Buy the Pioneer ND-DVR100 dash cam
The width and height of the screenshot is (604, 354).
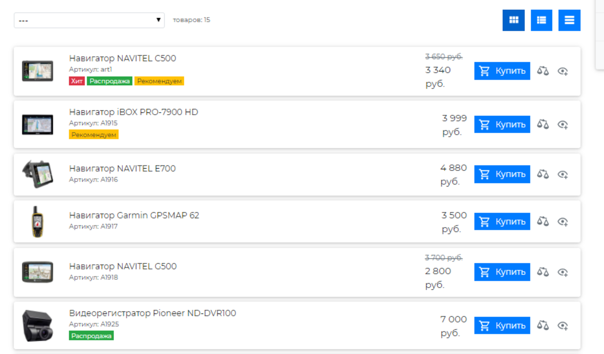pos(502,325)
